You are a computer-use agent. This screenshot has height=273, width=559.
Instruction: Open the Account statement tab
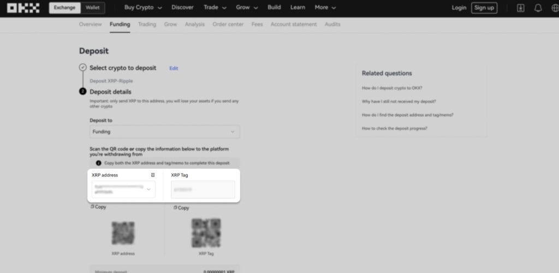click(x=294, y=24)
